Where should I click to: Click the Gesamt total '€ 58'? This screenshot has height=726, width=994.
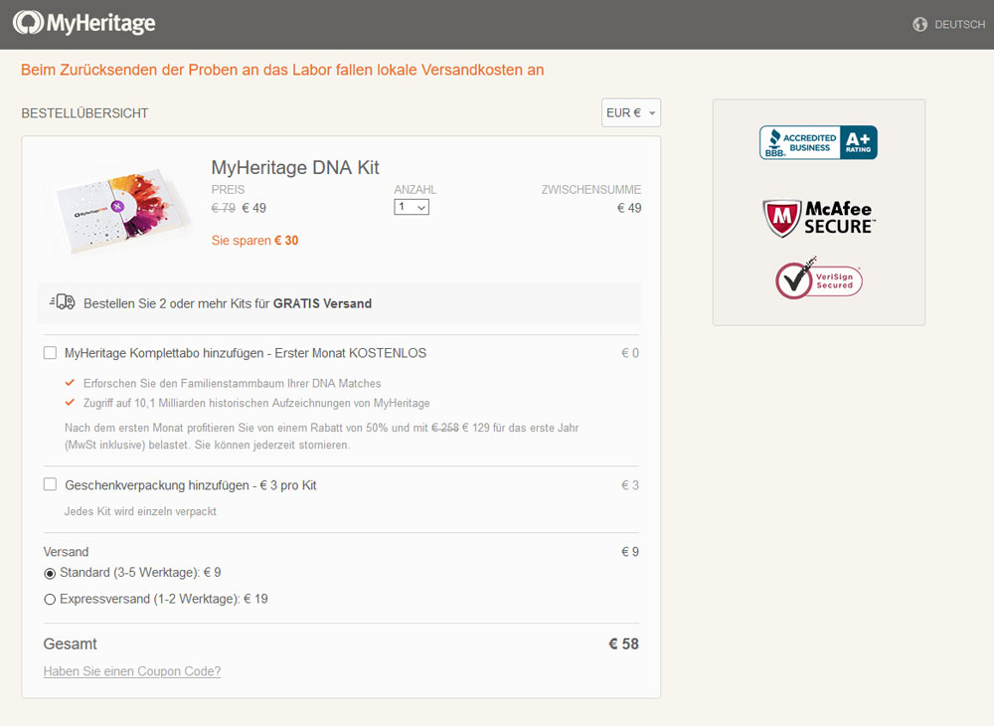point(624,644)
